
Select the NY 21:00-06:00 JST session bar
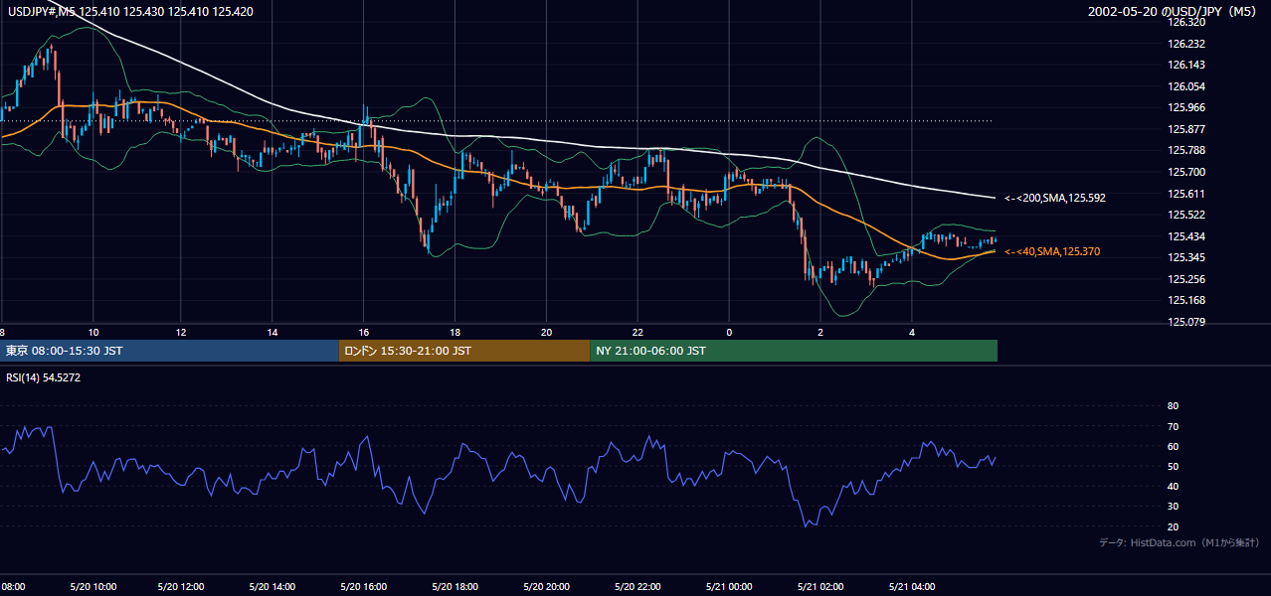[794, 351]
